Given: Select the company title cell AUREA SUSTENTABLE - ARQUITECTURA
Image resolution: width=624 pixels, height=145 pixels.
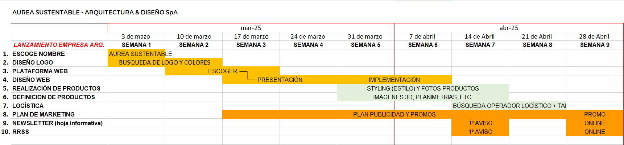Looking at the screenshot, I should (95, 12).
